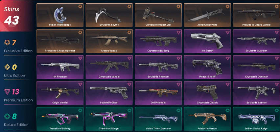The height and width of the screenshot is (132, 280).
Task: Open the Reaver Sheriff skin card
Action: pyautogui.click(x=207, y=67)
